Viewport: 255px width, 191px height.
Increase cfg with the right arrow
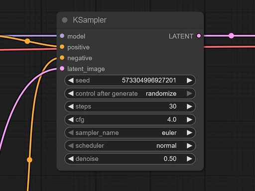pyautogui.click(x=189, y=119)
